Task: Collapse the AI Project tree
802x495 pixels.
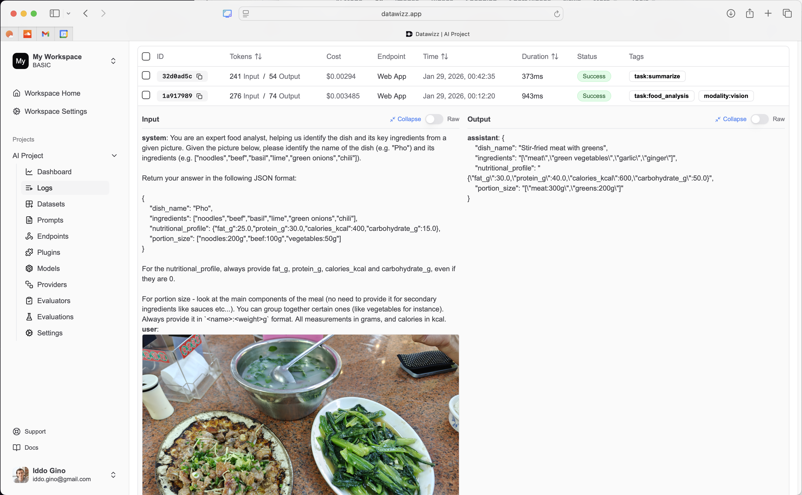Action: coord(114,156)
